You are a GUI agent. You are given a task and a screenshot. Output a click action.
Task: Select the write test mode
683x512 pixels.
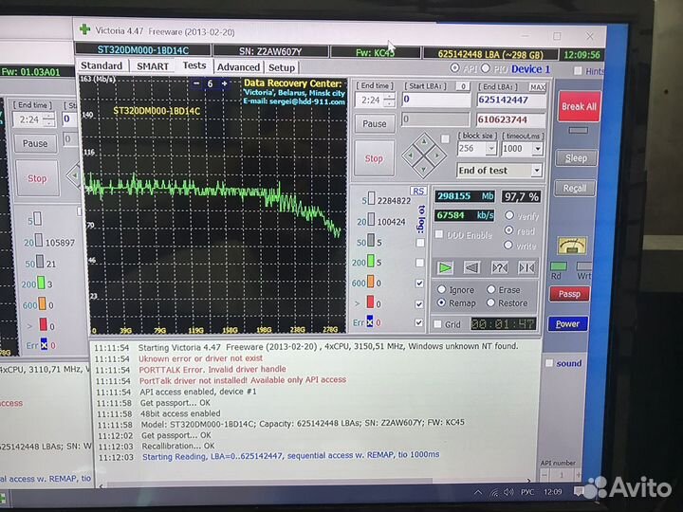tap(508, 246)
